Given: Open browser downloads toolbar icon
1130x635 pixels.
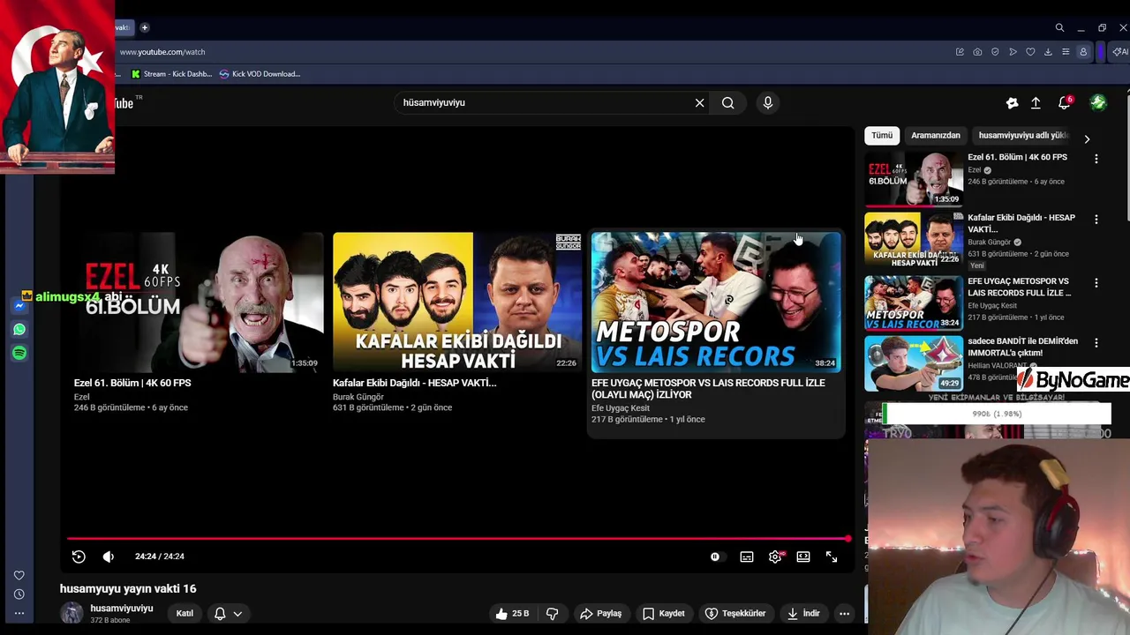Looking at the screenshot, I should coord(1048,52).
